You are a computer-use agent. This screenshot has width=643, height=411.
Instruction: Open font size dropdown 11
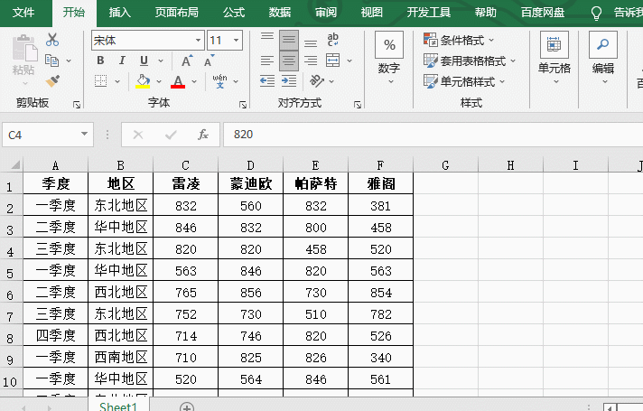(x=237, y=41)
